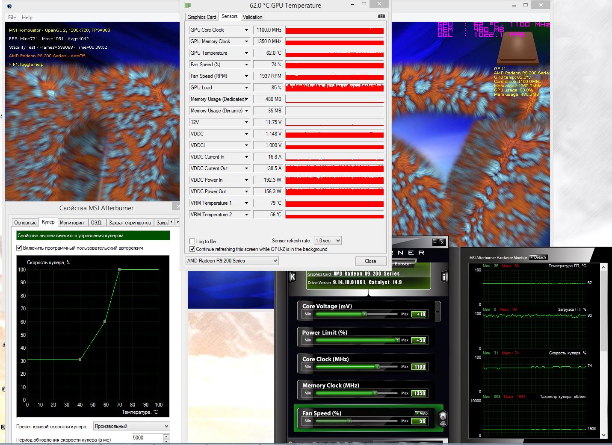The width and height of the screenshot is (612, 445).
Task: Click the Kombustor window title icon
Action: pyautogui.click(x=9, y=6)
